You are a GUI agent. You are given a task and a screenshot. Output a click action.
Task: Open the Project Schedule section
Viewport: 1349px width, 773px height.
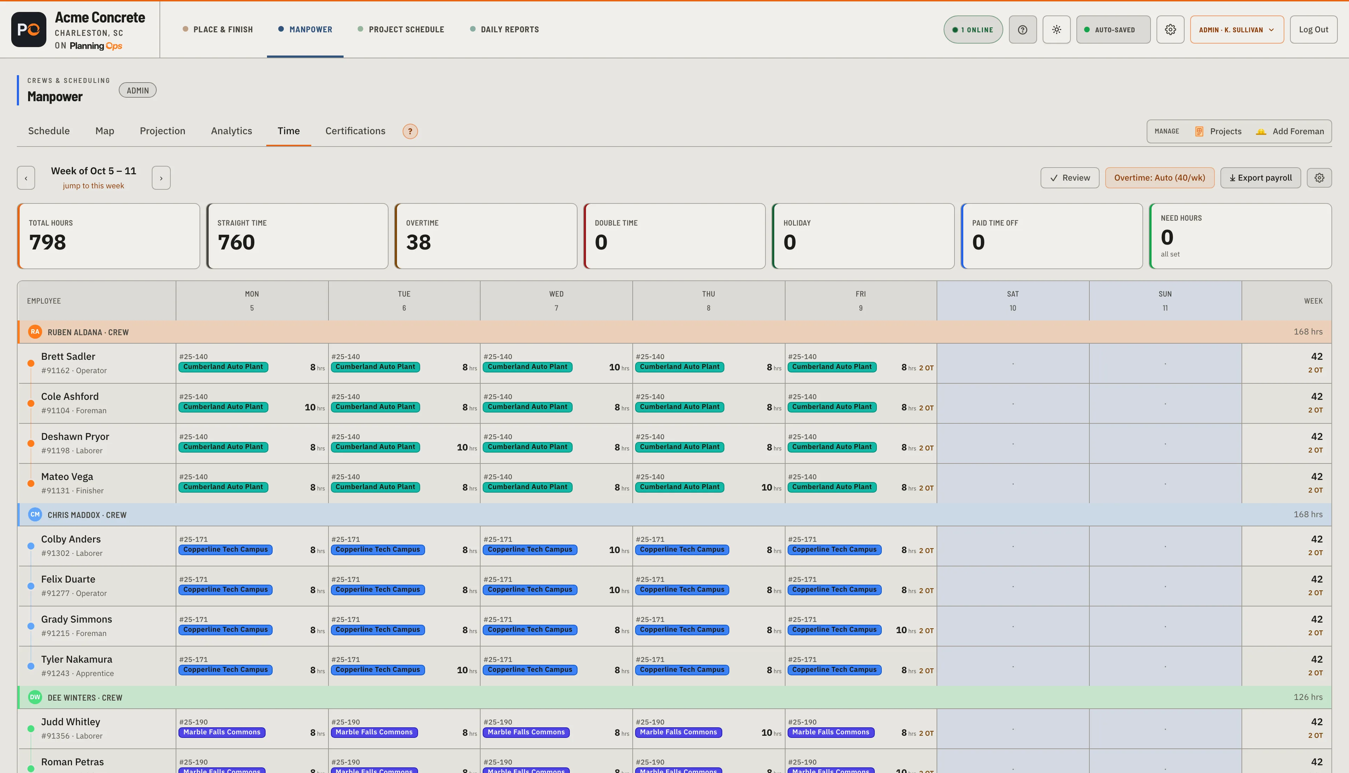[x=401, y=30]
